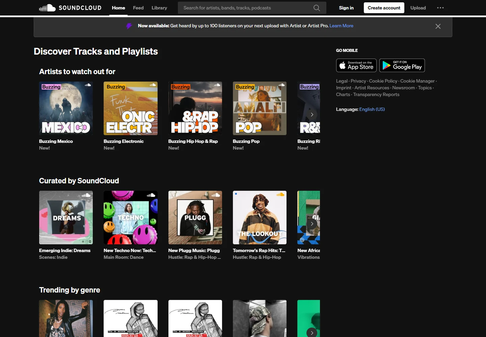The width and height of the screenshot is (486, 337).
Task: Dismiss the Now available banner
Action: pyautogui.click(x=438, y=26)
